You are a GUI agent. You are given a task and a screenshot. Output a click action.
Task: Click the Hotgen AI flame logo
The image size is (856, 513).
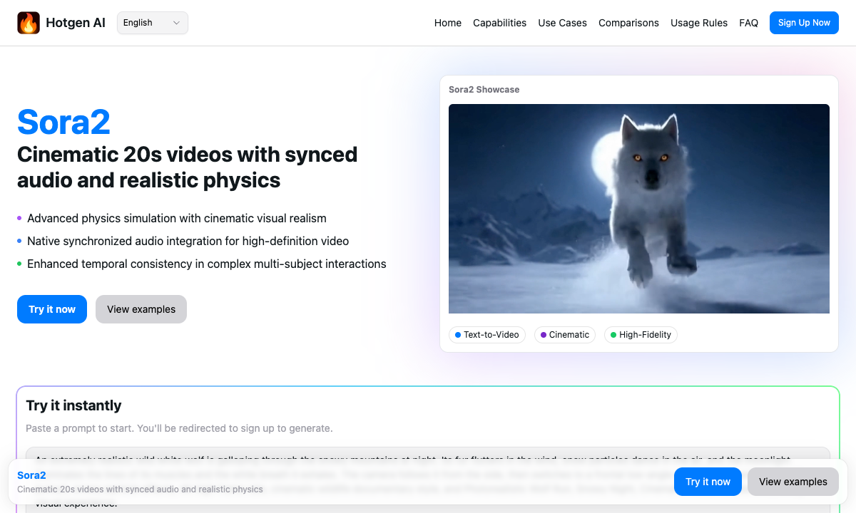point(29,23)
